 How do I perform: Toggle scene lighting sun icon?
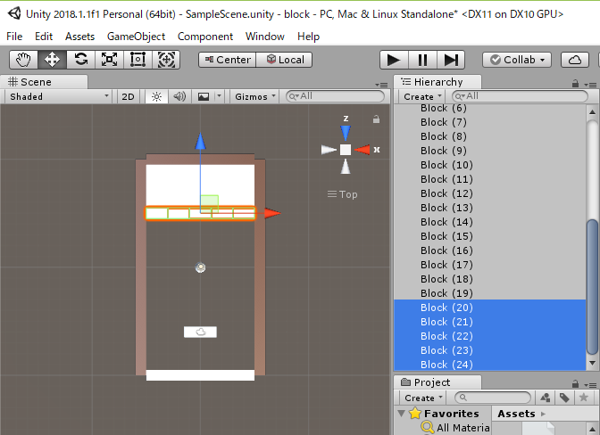pyautogui.click(x=156, y=96)
